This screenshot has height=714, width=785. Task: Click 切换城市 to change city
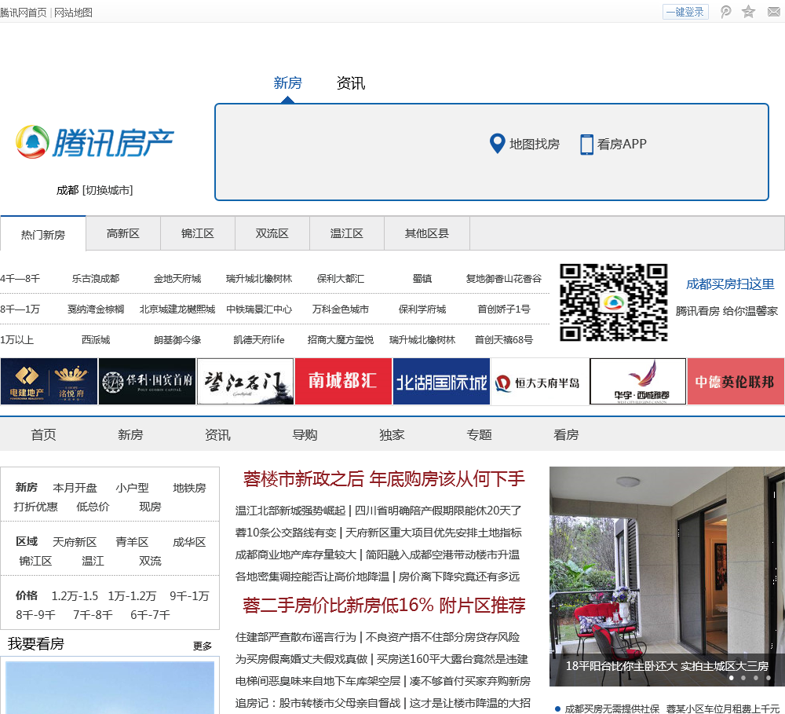pyautogui.click(x=108, y=190)
